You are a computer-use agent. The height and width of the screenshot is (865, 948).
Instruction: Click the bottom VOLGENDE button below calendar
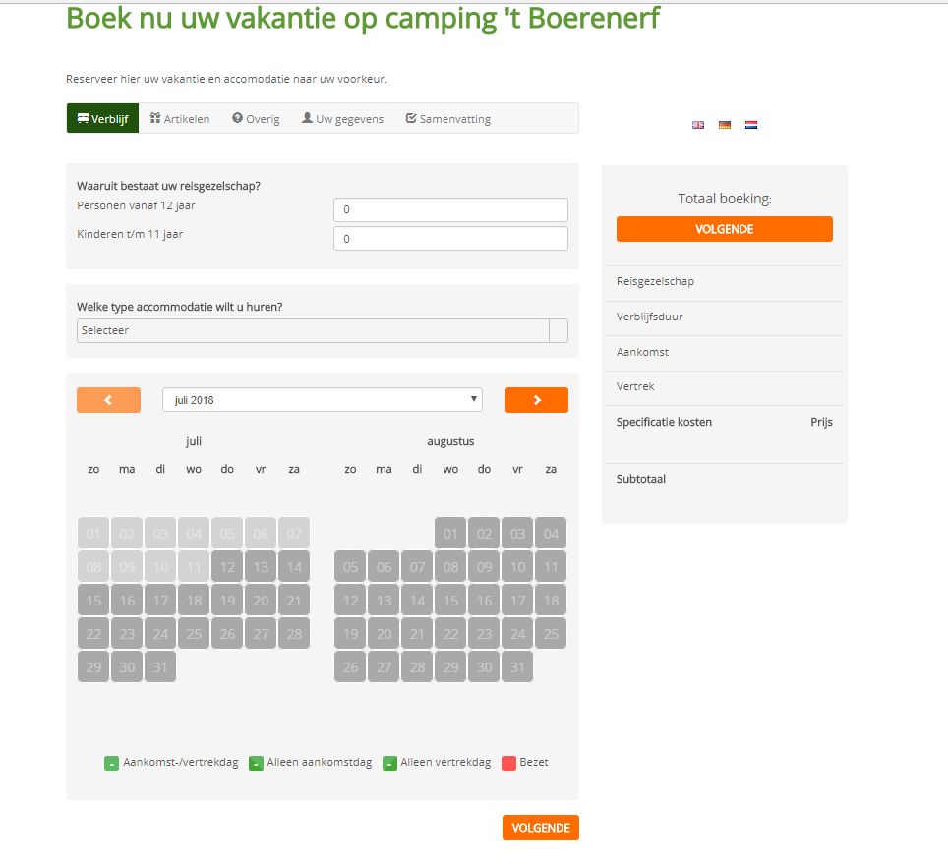(x=540, y=828)
